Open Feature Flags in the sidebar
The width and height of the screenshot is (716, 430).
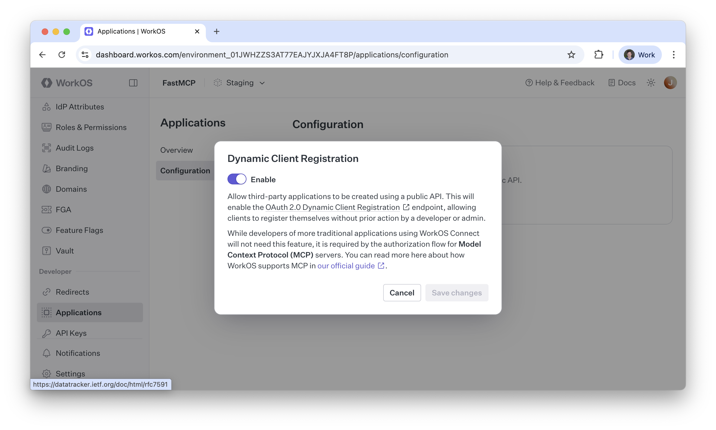[79, 230]
